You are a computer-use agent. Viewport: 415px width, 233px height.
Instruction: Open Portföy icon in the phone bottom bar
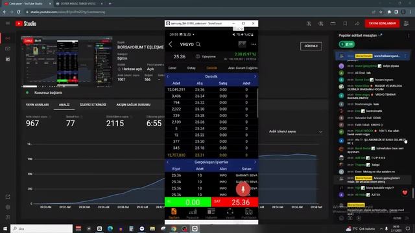(x=249, y=214)
